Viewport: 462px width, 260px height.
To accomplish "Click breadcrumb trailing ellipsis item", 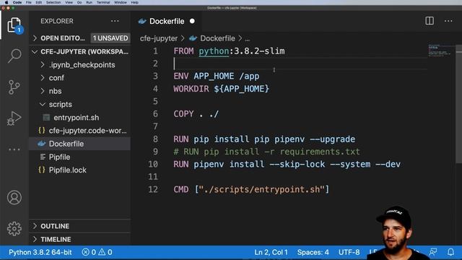I will (248, 38).
